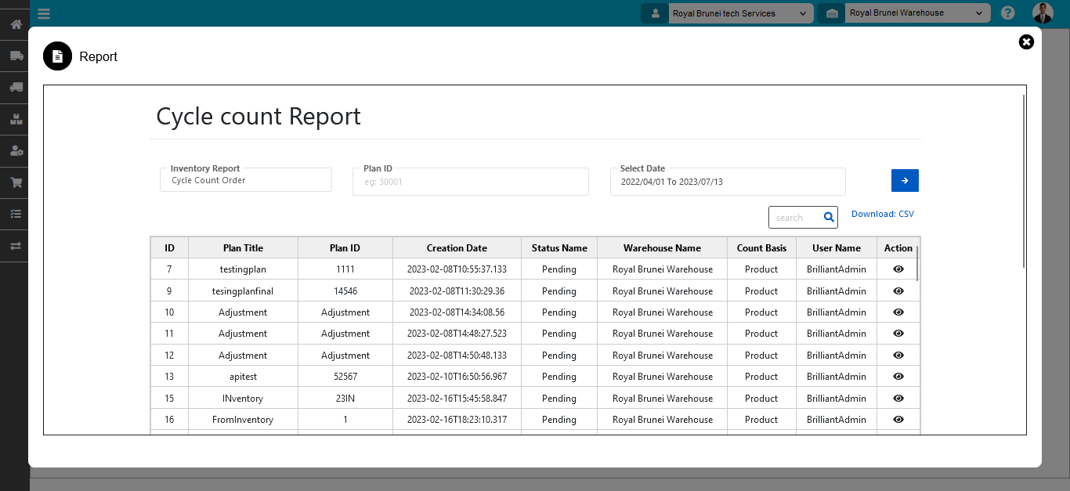Open the user profile avatar

(x=1043, y=13)
